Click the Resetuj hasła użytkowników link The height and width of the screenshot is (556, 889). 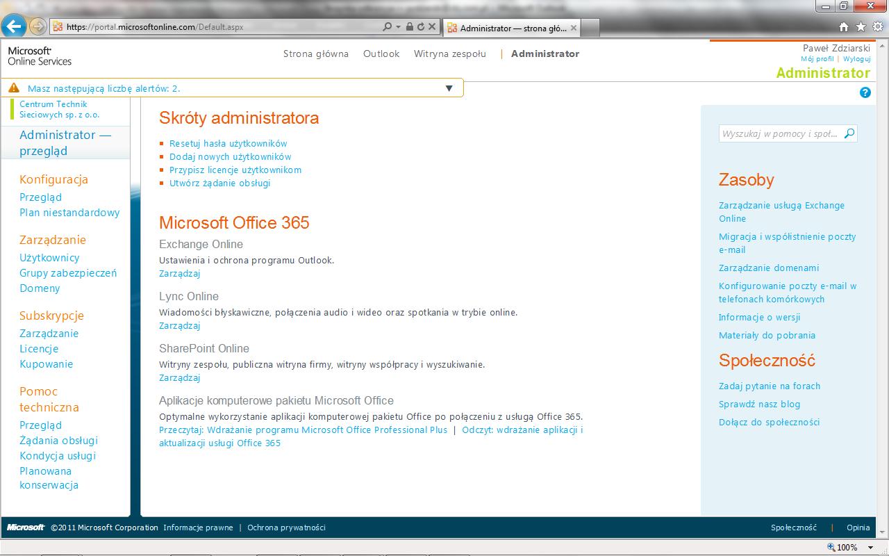228,143
